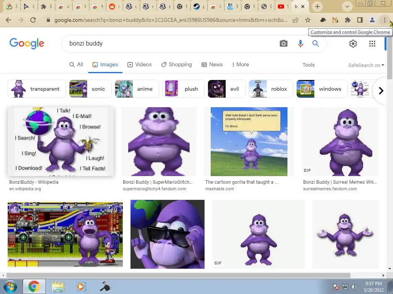The height and width of the screenshot is (294, 393).
Task: Open the Mashable cartoon gorilla image
Action: click(249, 142)
